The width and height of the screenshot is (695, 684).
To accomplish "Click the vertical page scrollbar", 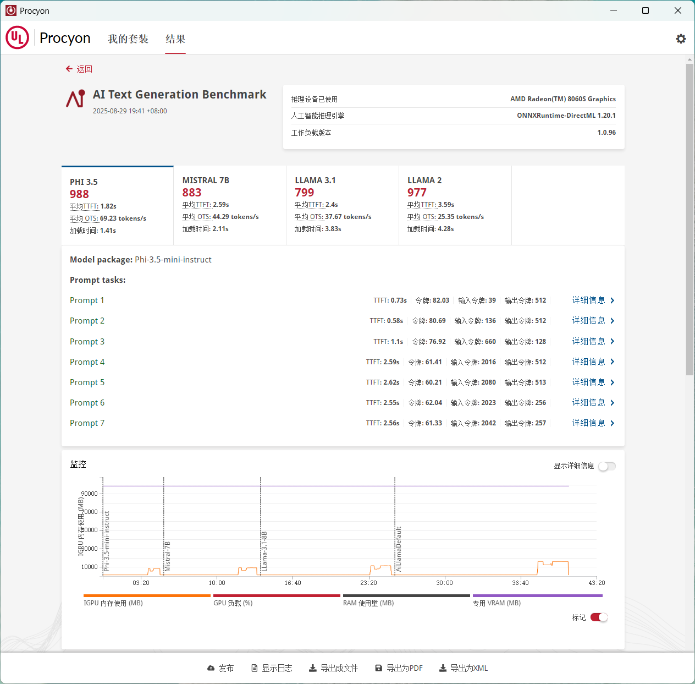I will coord(690,220).
